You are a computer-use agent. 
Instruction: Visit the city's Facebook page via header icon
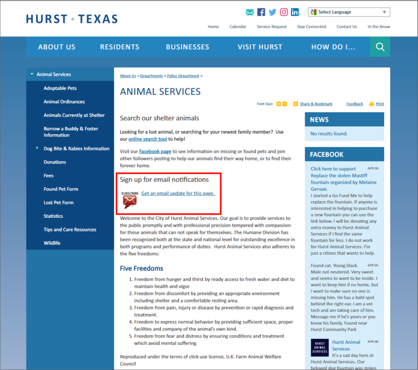(261, 12)
